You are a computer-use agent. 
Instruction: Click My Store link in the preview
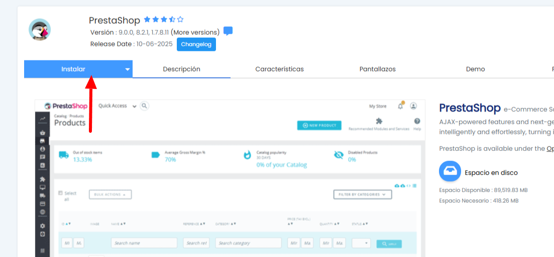[378, 106]
